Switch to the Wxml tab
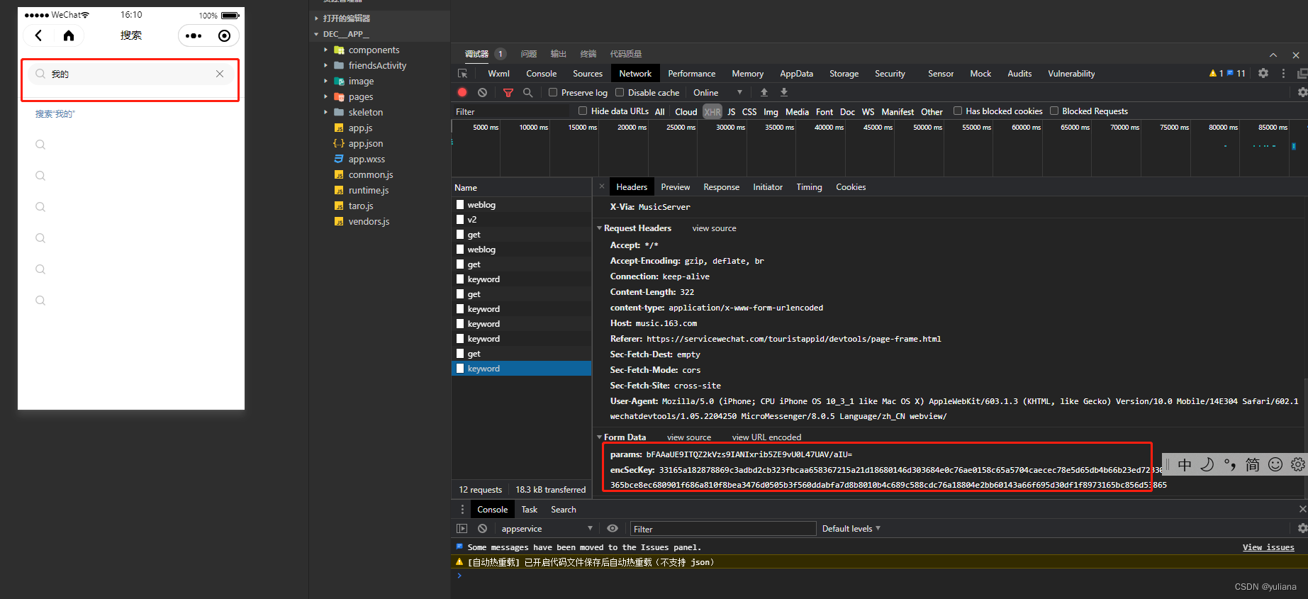This screenshot has height=599, width=1308. coord(498,73)
